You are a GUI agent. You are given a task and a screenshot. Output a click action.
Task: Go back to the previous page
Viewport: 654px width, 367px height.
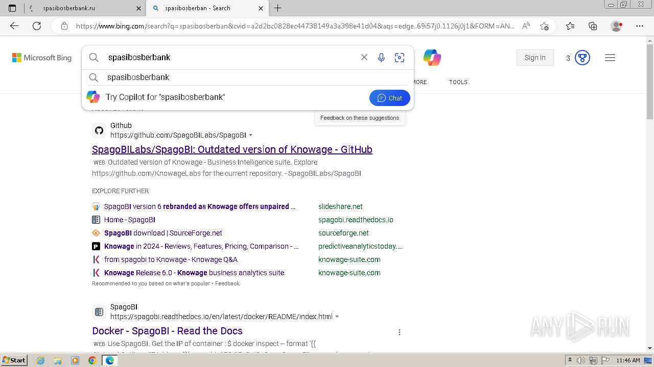coord(14,26)
